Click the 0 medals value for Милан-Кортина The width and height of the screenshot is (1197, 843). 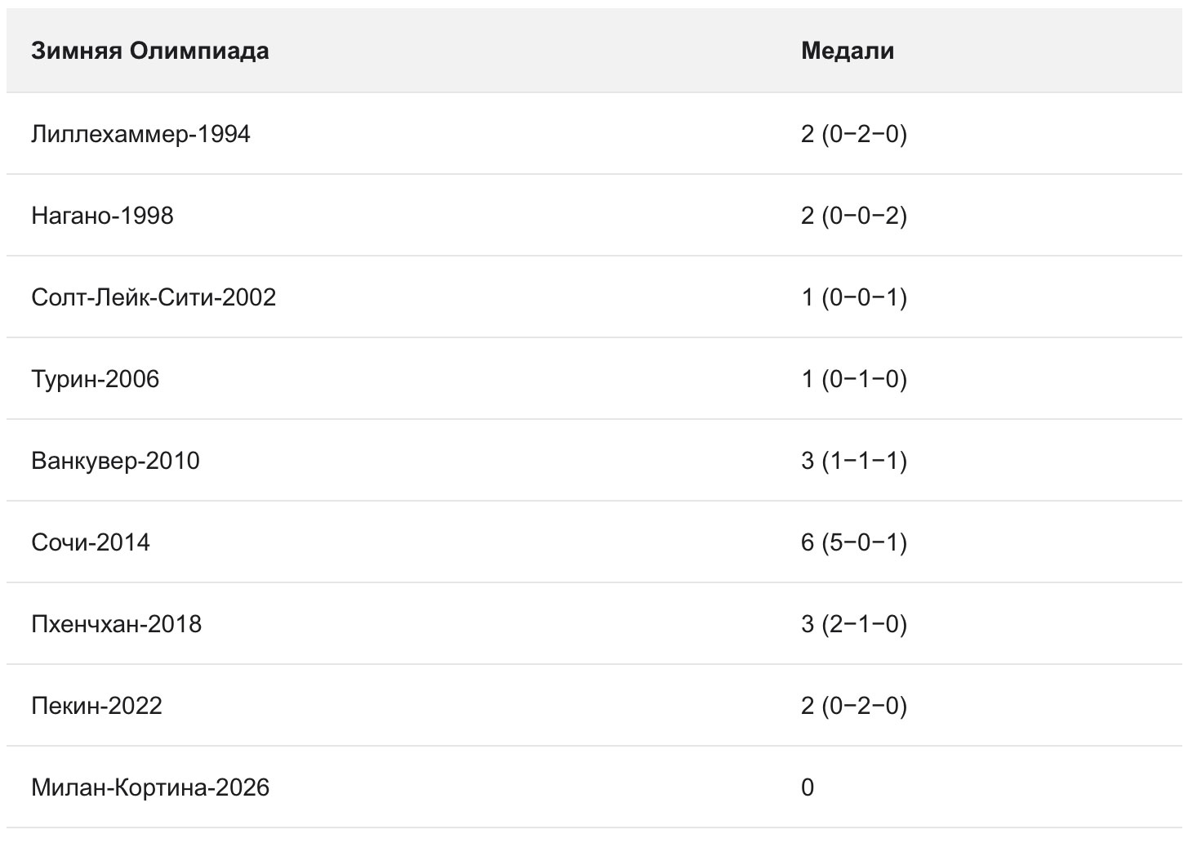pyautogui.click(x=808, y=787)
